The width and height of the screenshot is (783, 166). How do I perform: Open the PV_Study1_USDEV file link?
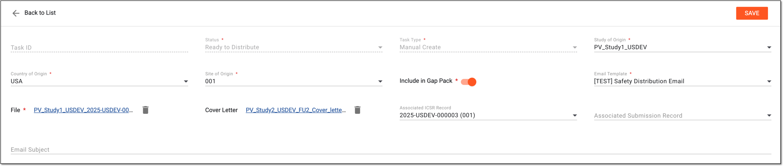83,110
